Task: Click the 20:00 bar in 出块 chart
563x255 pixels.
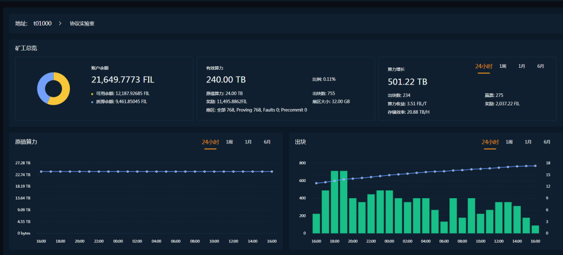Action: pos(353,216)
